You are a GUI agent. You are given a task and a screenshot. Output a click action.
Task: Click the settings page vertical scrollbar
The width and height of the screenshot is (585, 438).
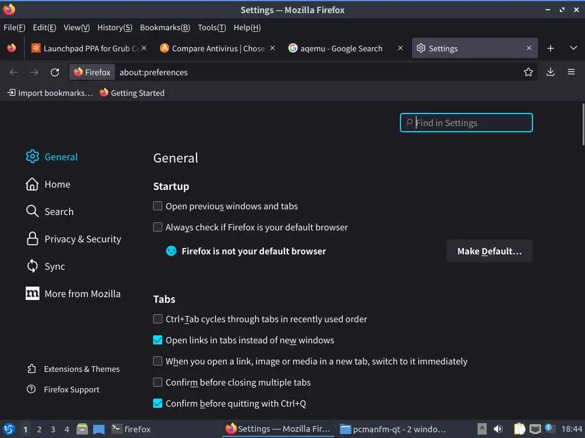[x=583, y=125]
